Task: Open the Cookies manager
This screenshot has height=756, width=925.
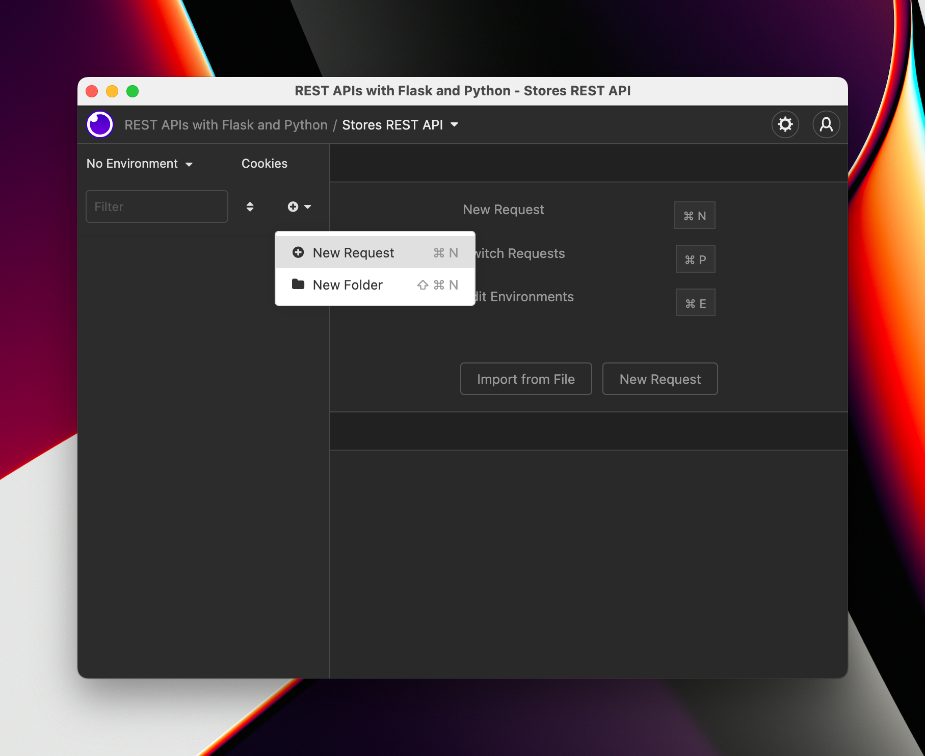Action: 265,164
